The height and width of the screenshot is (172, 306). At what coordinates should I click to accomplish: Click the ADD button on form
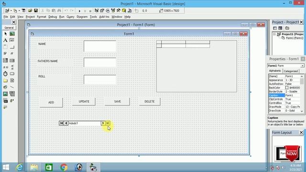click(51, 102)
